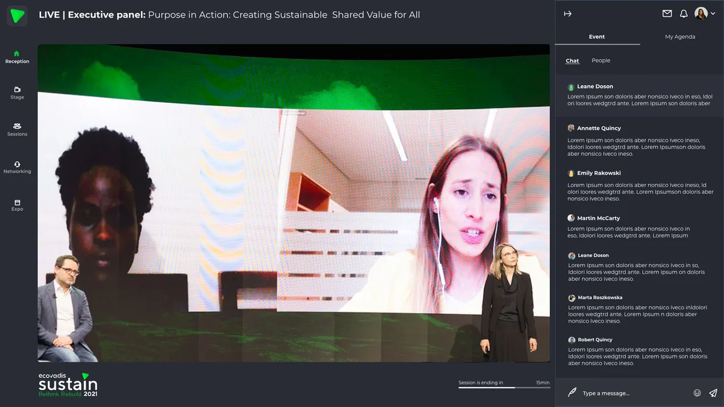Select the Event tab
Screen dimensions: 724x407
tap(597, 37)
